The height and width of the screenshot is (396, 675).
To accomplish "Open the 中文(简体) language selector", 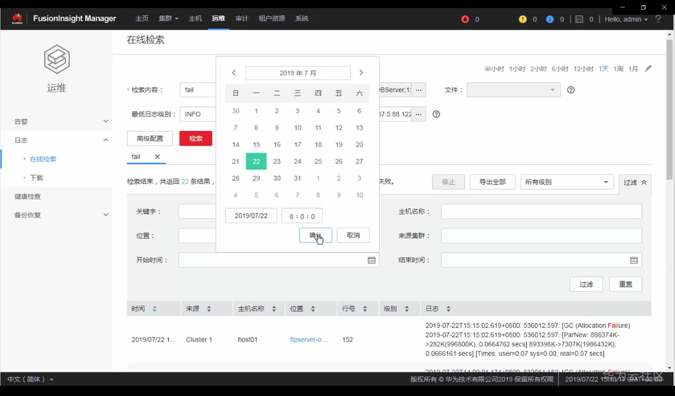I will coord(30,379).
